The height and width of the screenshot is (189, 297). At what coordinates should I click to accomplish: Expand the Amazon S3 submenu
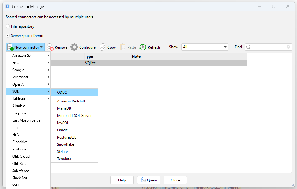[x=48, y=55]
